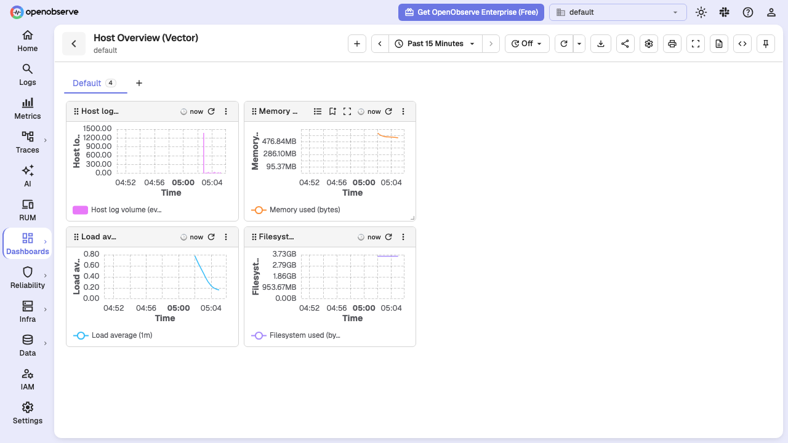Open Logs in the sidebar
This screenshot has height=443, width=788.
coord(28,75)
